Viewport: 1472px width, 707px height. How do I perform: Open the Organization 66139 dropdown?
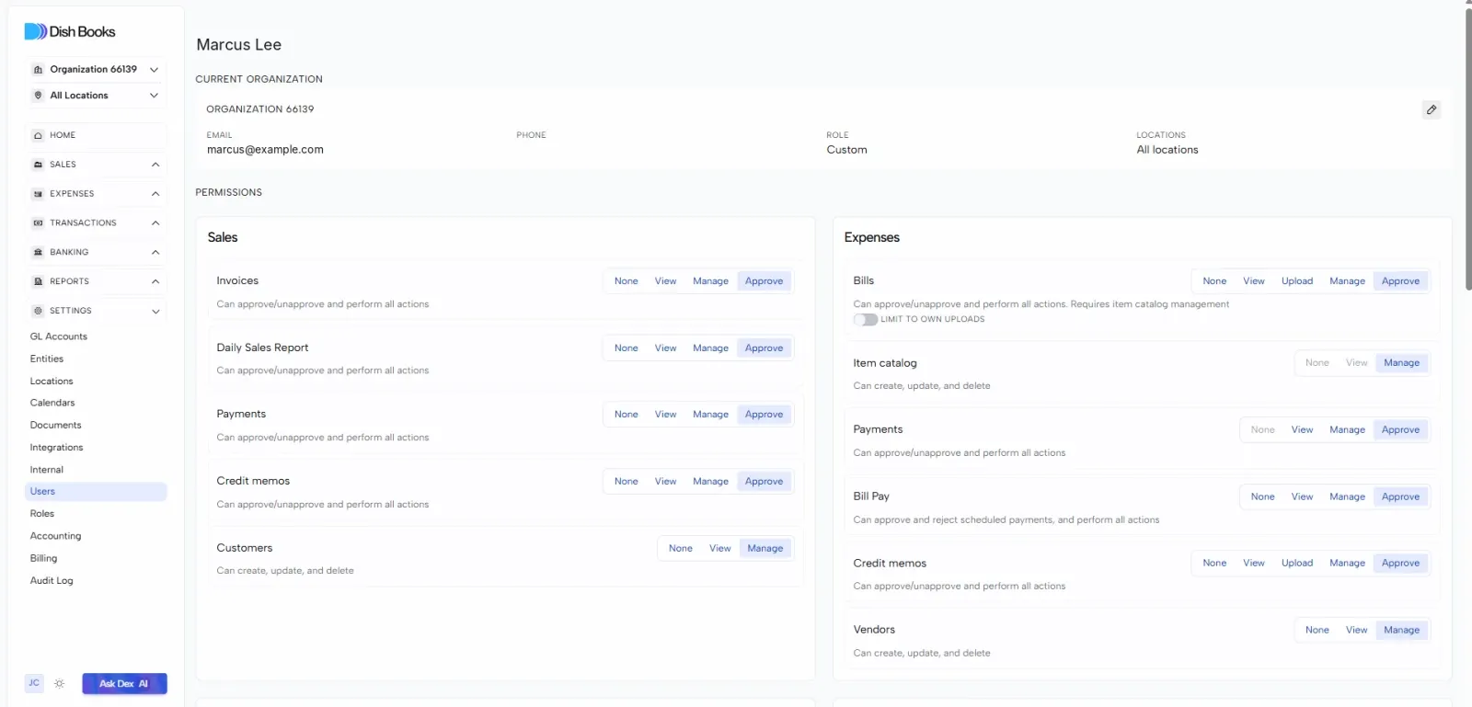(95, 70)
